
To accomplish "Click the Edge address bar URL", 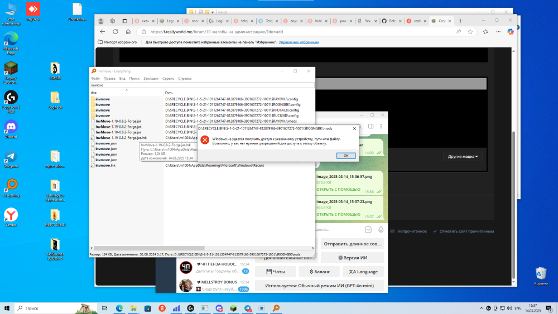I will point(217,32).
